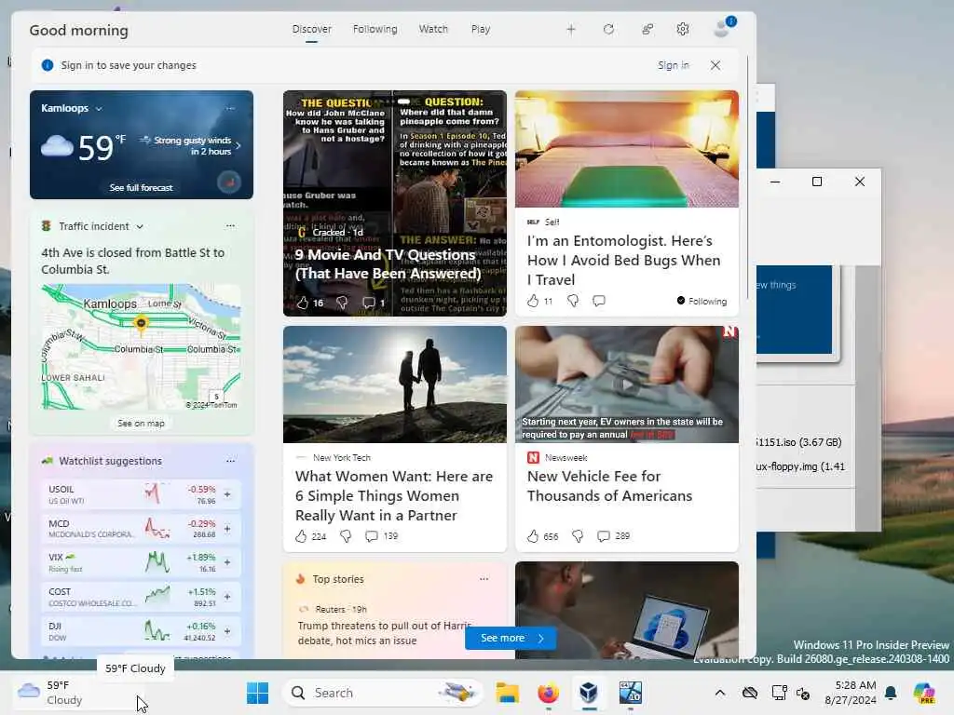Like the 9 Movie And TV Questions article
The height and width of the screenshot is (715, 954).
303,303
